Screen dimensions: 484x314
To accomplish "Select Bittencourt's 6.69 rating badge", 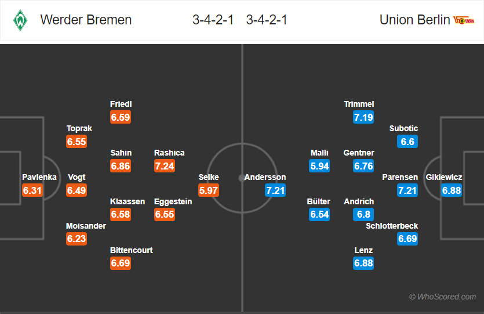I will (121, 264).
